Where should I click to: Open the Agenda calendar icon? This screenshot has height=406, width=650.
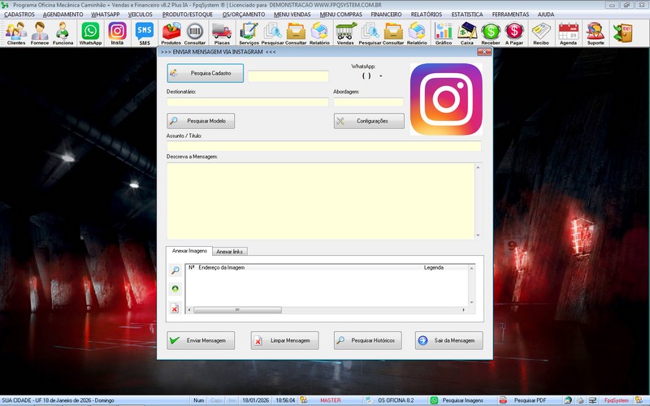[x=568, y=33]
